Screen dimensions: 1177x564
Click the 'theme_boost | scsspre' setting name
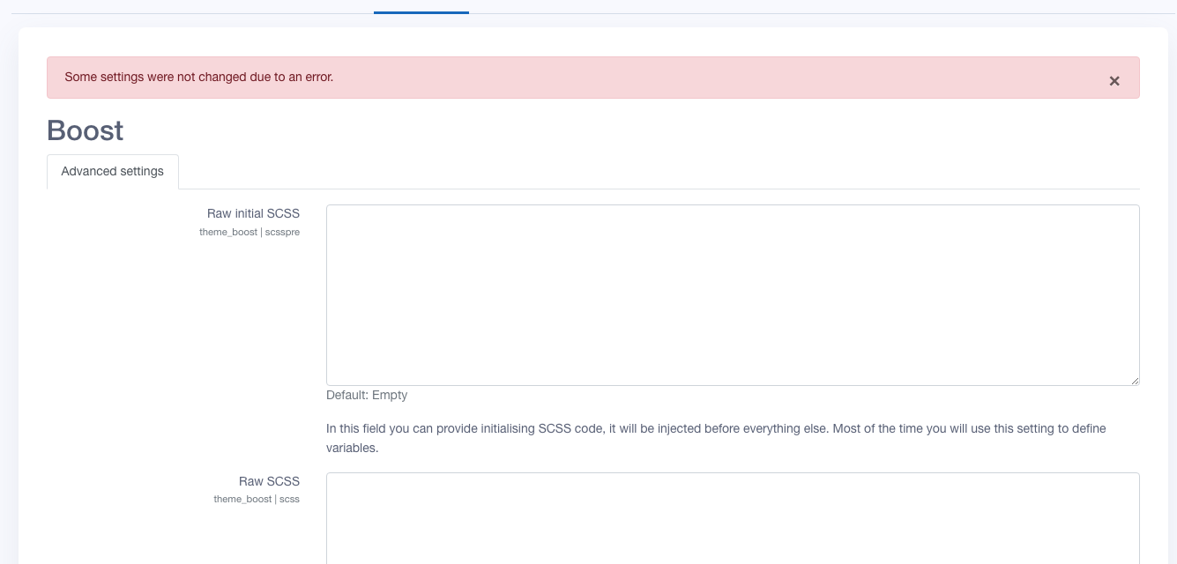tap(250, 233)
